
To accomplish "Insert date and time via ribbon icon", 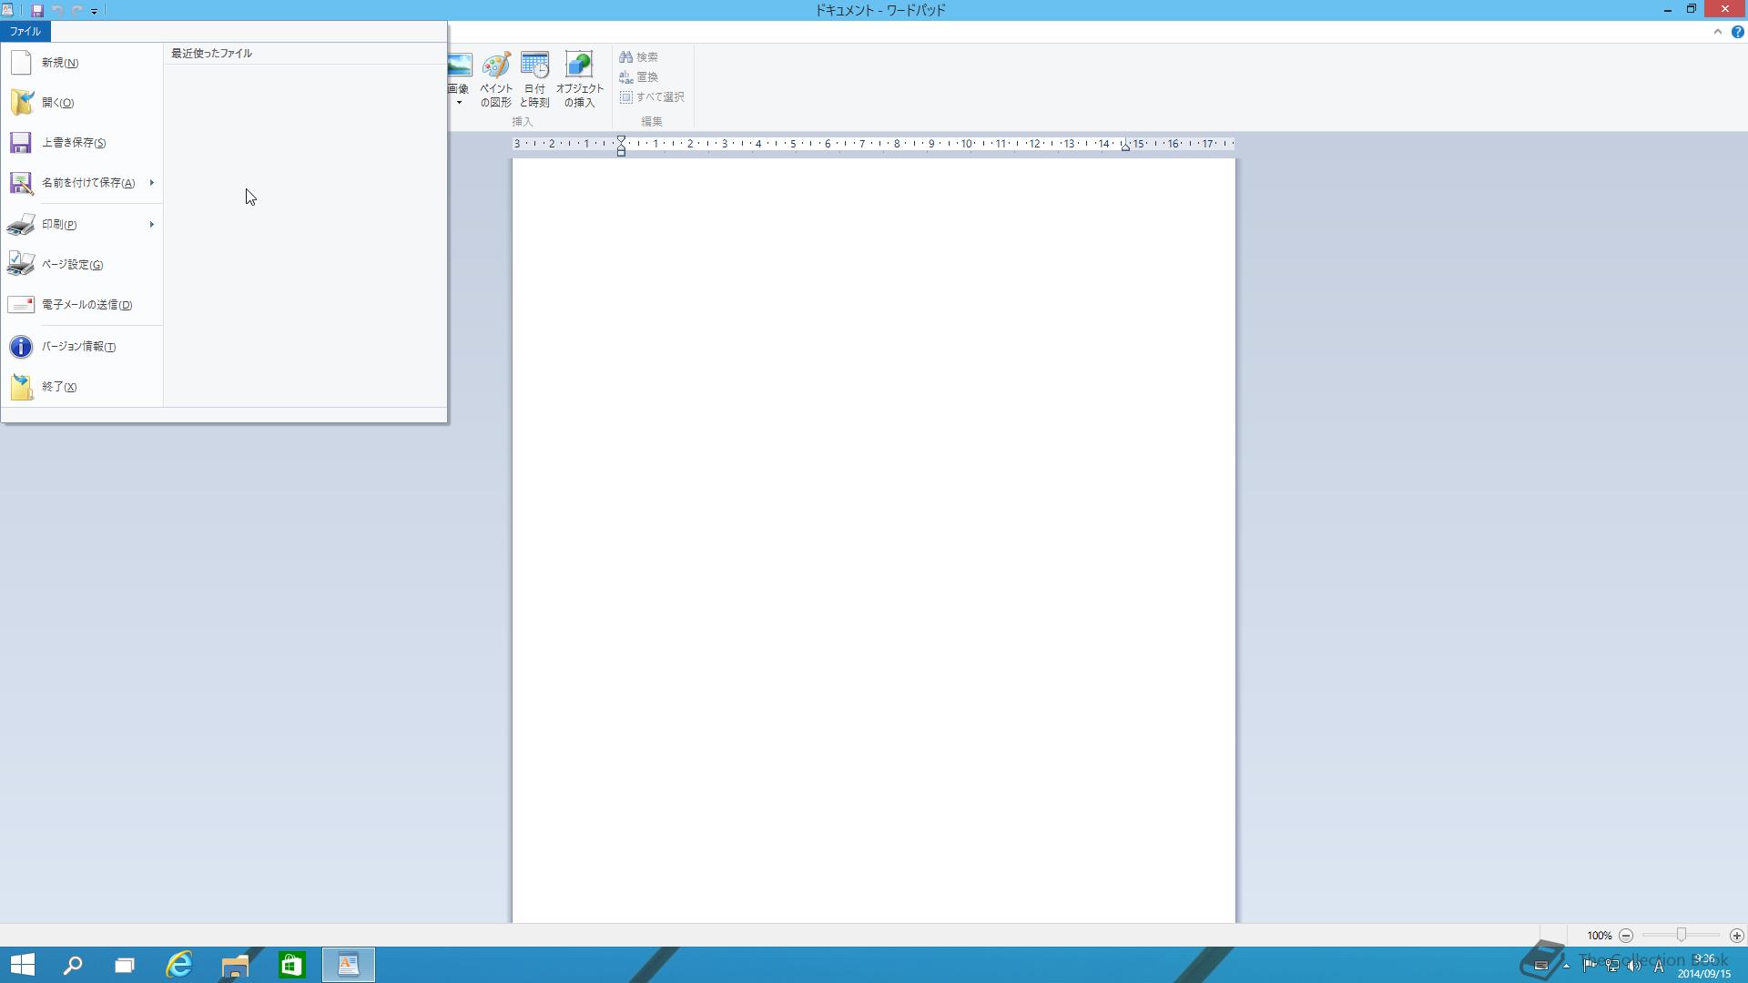I will [534, 66].
